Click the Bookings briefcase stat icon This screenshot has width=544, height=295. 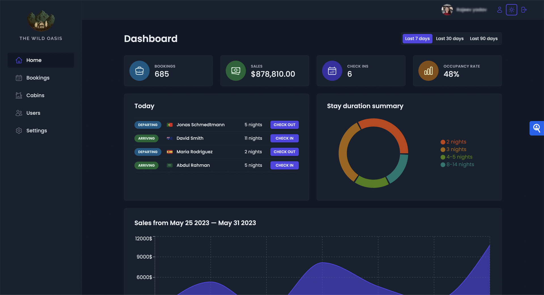[139, 71]
